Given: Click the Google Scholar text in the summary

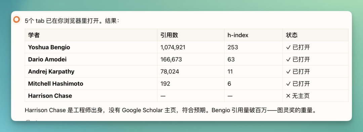Looking at the screenshot, I should [x=142, y=110].
